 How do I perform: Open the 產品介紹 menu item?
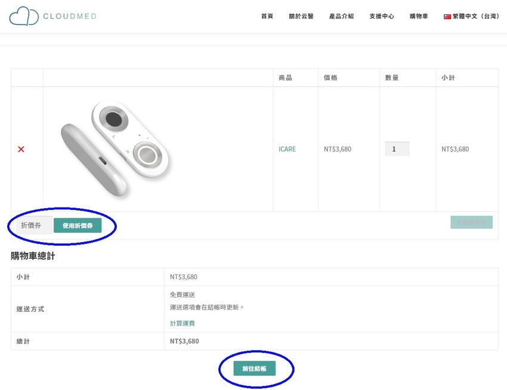[x=341, y=17]
